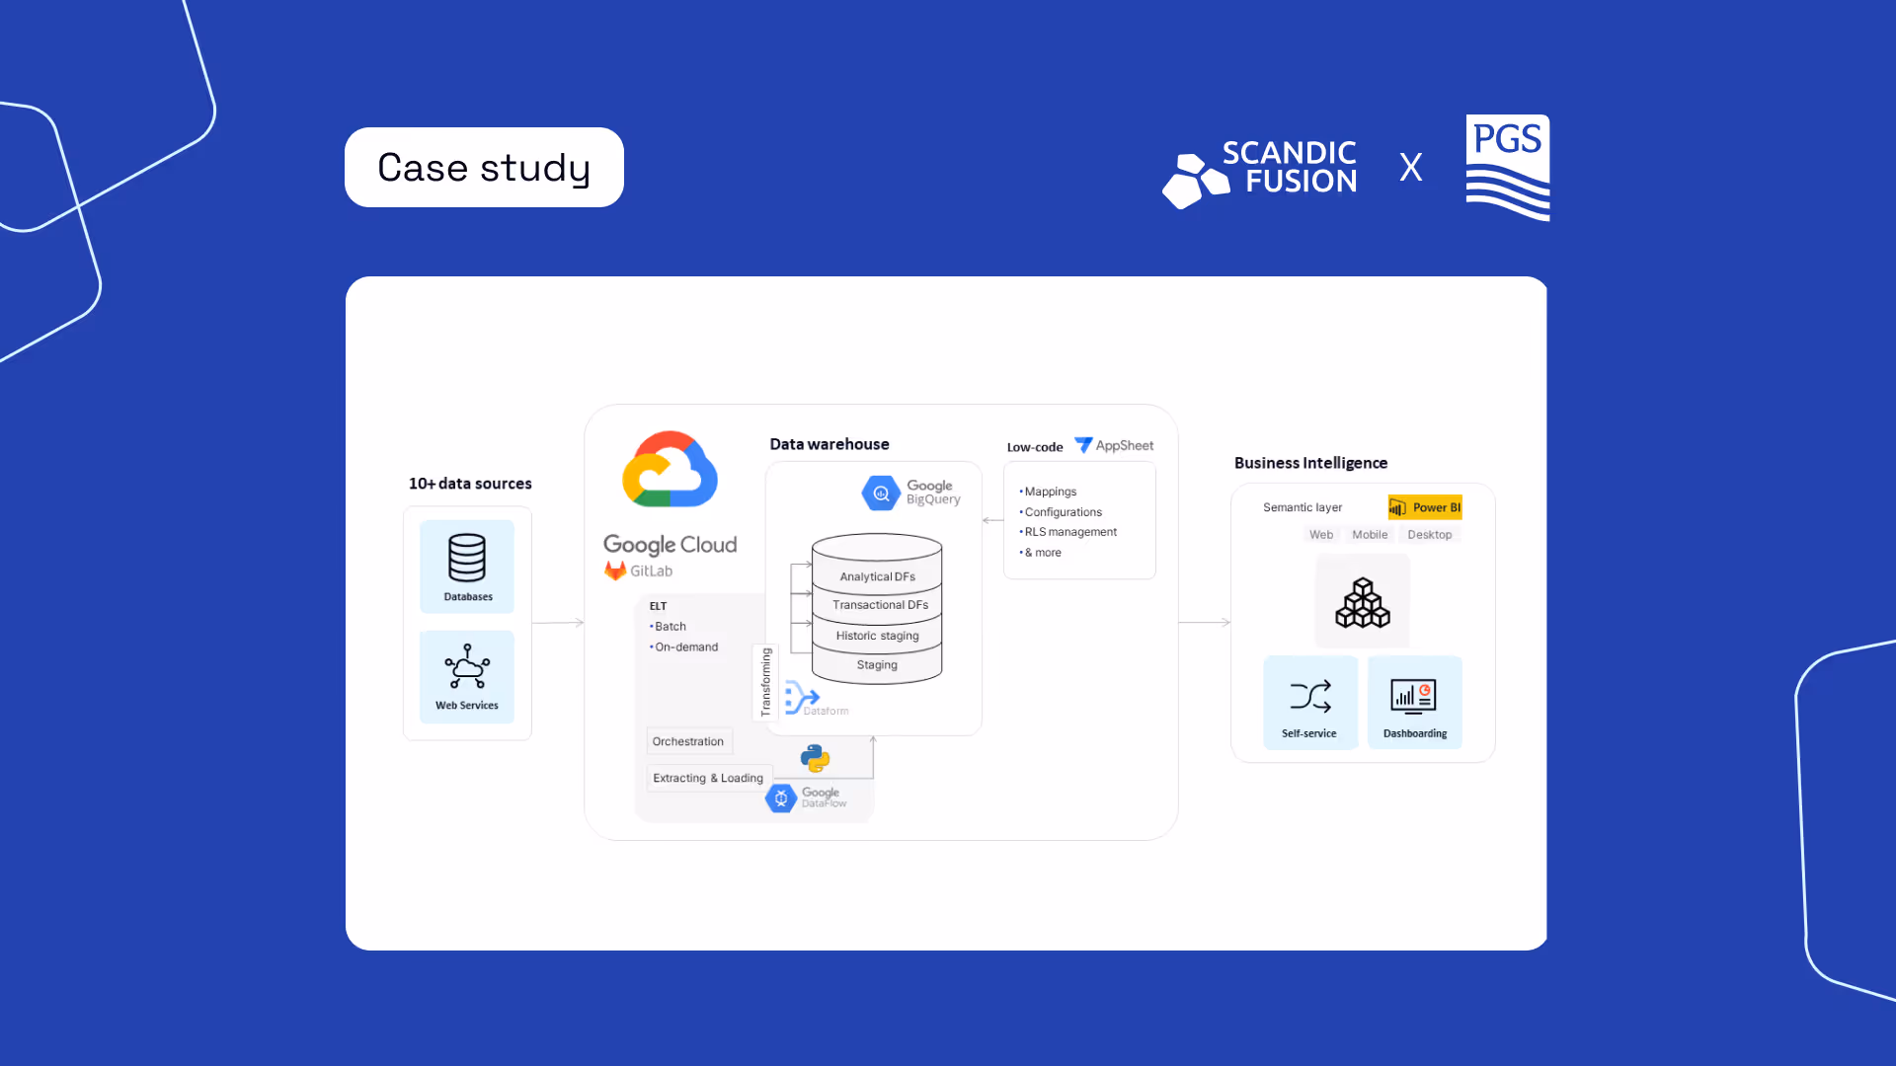This screenshot has height=1066, width=1896.
Task: Click the Google Cloud logo icon
Action: [x=670, y=470]
